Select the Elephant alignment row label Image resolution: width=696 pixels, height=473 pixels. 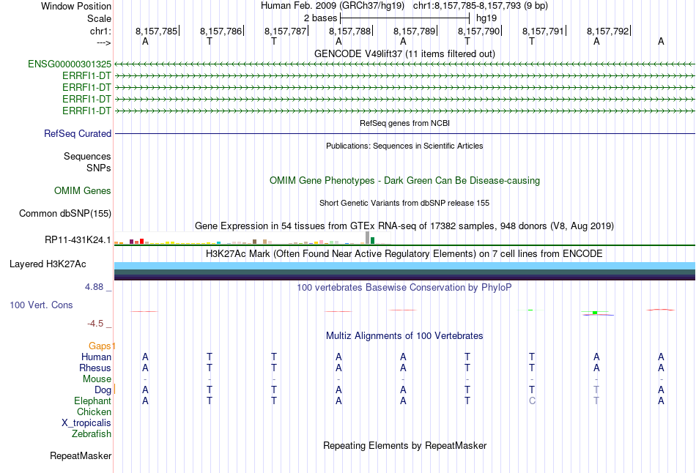click(93, 401)
